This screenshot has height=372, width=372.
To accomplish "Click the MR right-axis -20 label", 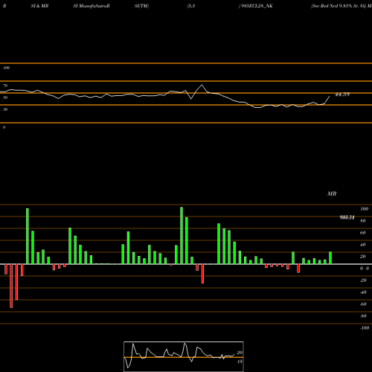I will click(363, 280).
